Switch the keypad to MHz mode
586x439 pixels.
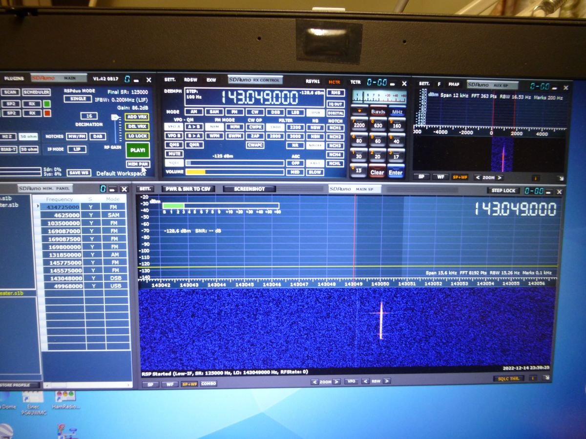tap(397, 112)
